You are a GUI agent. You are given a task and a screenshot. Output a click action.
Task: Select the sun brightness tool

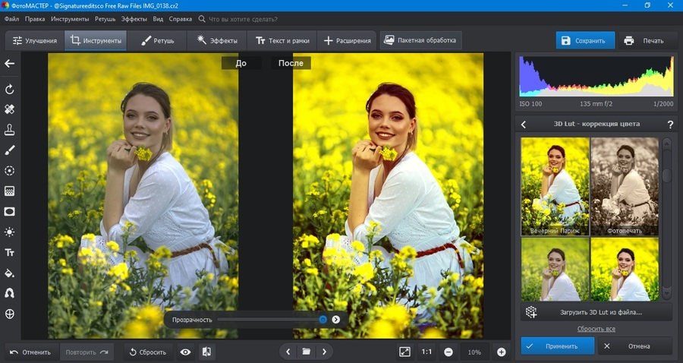(x=10, y=232)
